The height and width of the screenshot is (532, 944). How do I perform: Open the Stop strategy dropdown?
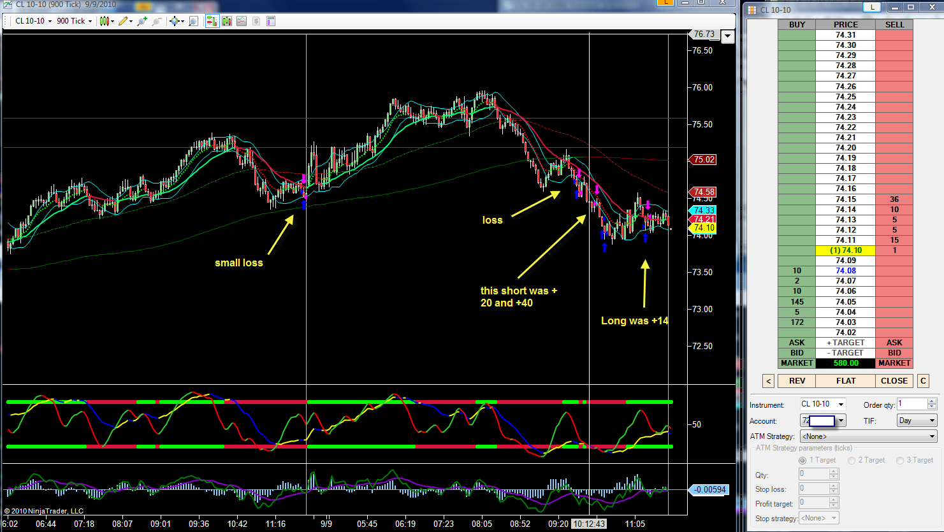(819, 518)
